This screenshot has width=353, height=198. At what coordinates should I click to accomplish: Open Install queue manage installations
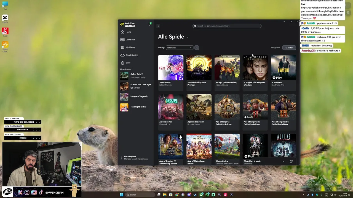pyautogui.click(x=136, y=158)
